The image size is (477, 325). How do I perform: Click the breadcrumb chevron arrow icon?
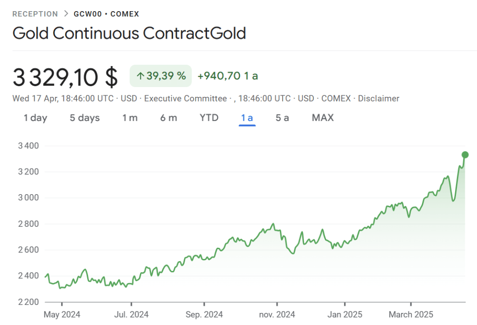click(66, 14)
